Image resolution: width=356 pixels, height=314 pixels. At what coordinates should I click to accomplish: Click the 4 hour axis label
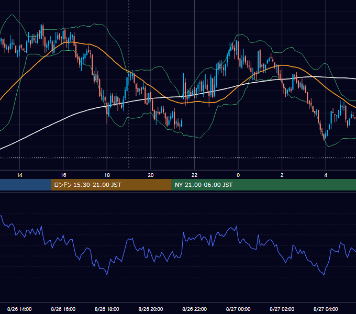click(326, 175)
